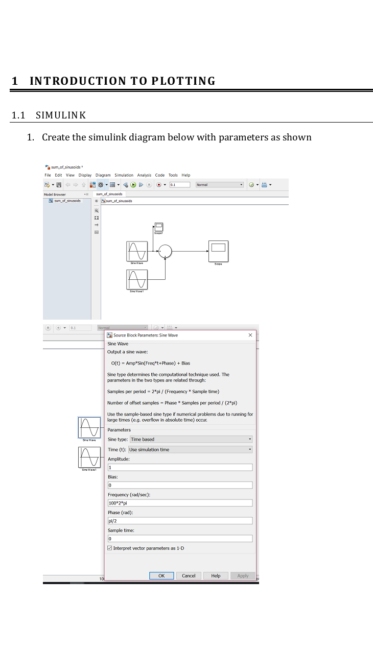The height and width of the screenshot is (650, 373).
Task: Click the Sample Time display palette icon
Action: (x=97, y=225)
